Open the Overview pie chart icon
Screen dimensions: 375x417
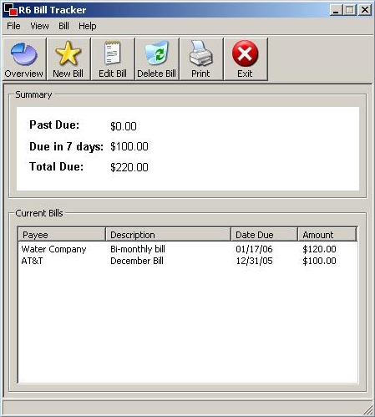point(24,54)
